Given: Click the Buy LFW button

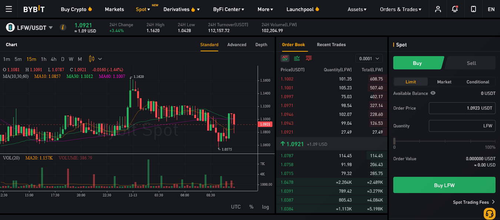Looking at the screenshot, I should (x=444, y=185).
